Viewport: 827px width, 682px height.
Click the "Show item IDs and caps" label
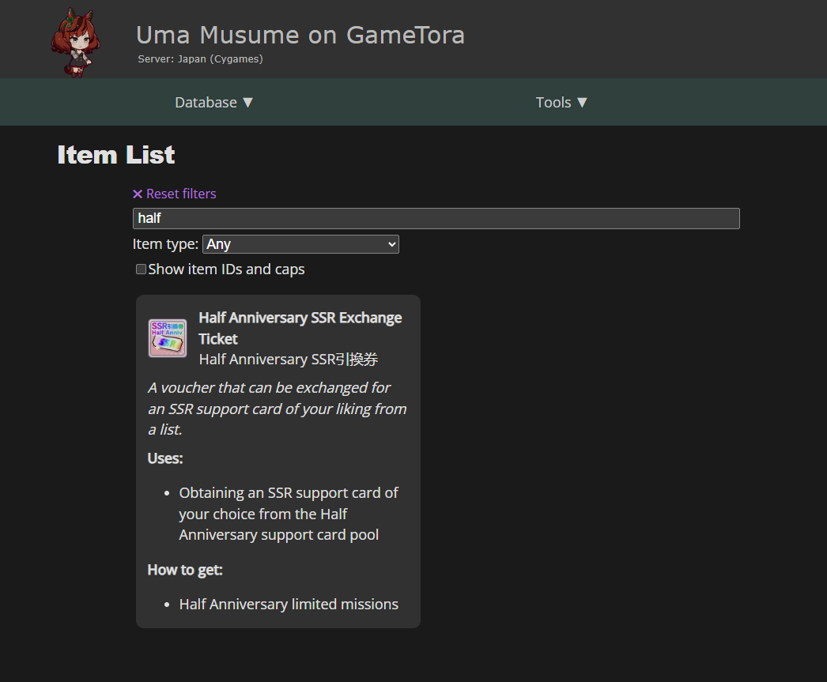(x=226, y=269)
